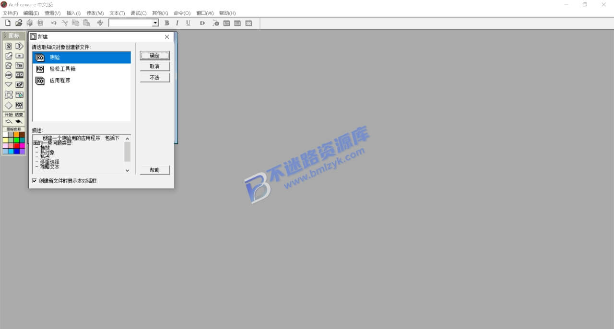Select the Display icon in the palette
614x329 pixels.
pyautogui.click(x=9, y=46)
